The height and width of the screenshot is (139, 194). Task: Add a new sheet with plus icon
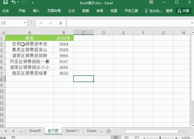pos(109,131)
